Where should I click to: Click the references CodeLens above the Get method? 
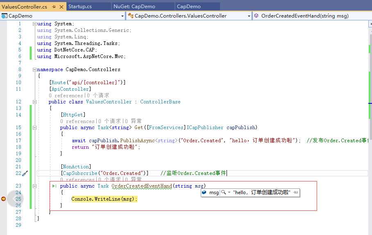(77, 121)
